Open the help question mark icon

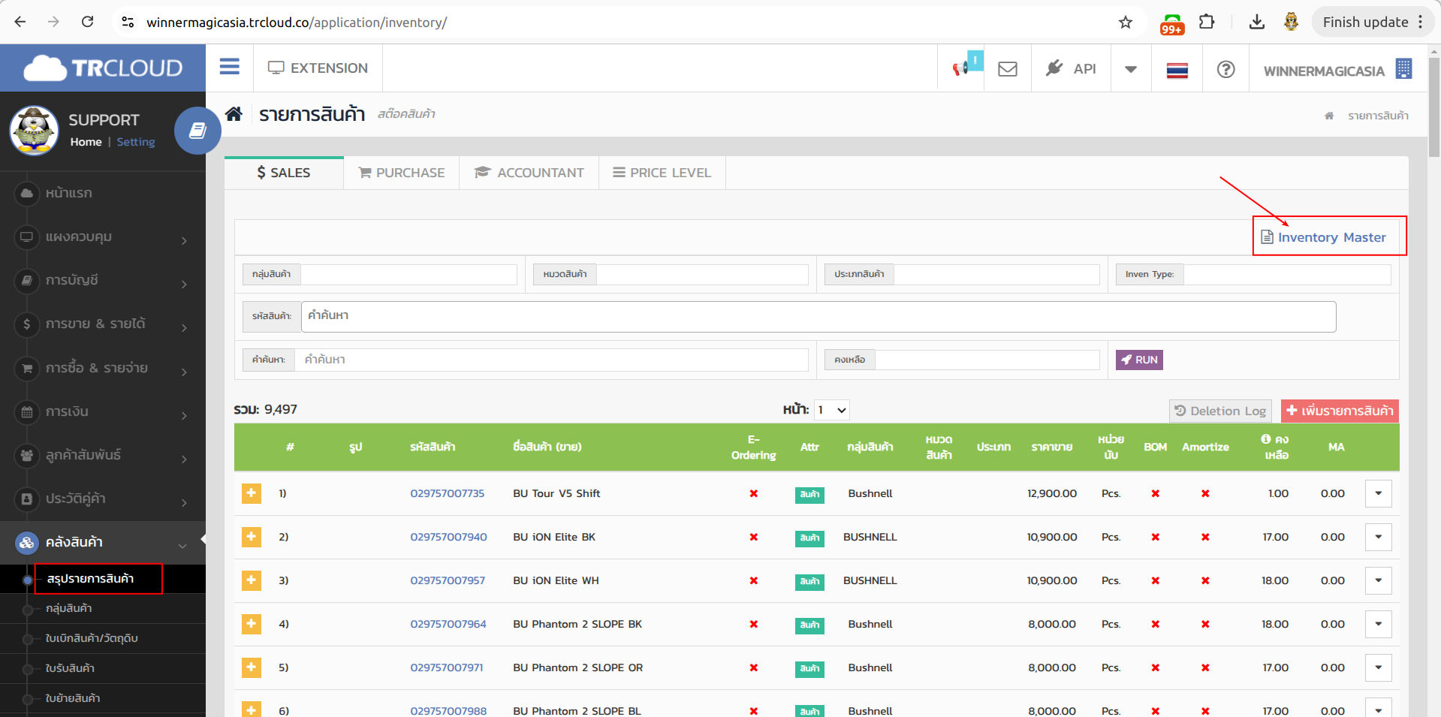pyautogui.click(x=1225, y=69)
